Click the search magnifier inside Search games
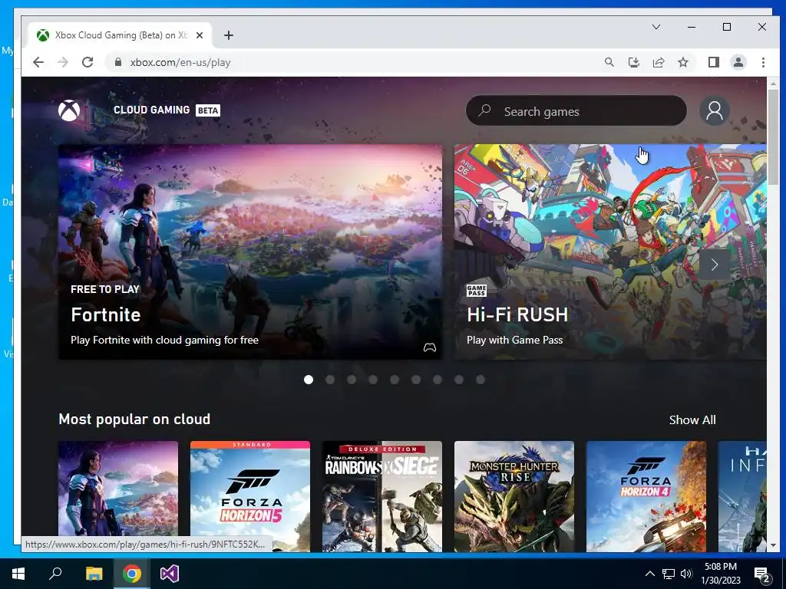 pos(484,110)
